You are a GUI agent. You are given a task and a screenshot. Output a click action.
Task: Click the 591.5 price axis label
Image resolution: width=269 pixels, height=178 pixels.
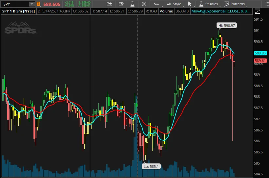pyautogui.click(x=258, y=19)
